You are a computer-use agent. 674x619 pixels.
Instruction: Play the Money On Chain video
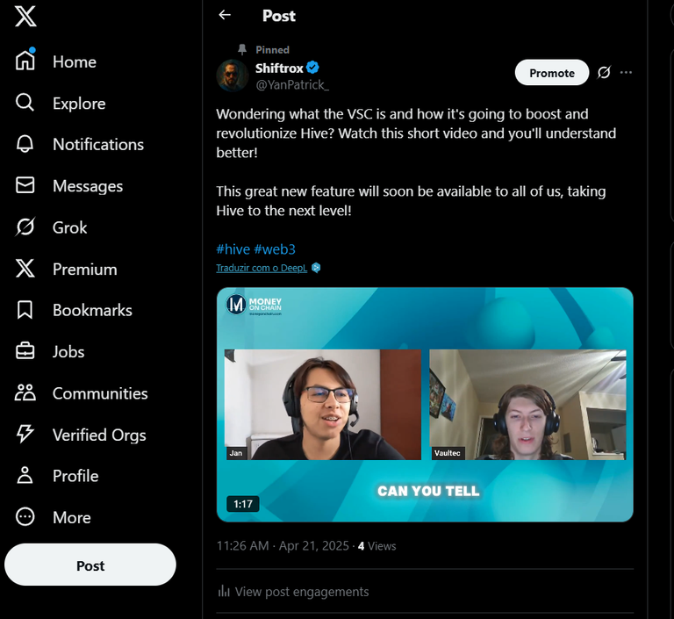pyautogui.click(x=425, y=405)
